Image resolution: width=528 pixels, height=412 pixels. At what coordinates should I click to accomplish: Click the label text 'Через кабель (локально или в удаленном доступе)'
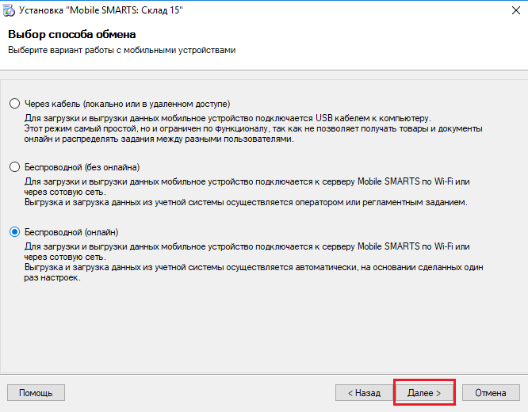click(128, 104)
